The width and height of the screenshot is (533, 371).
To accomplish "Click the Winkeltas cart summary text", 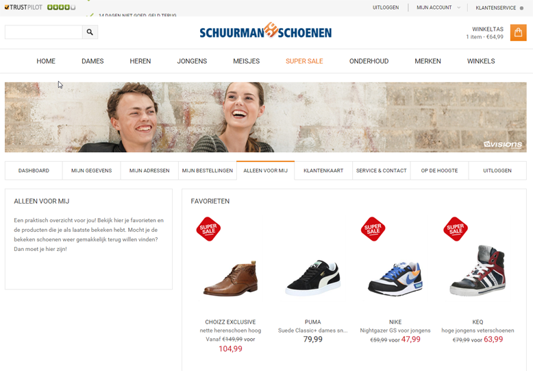I will click(x=485, y=33).
